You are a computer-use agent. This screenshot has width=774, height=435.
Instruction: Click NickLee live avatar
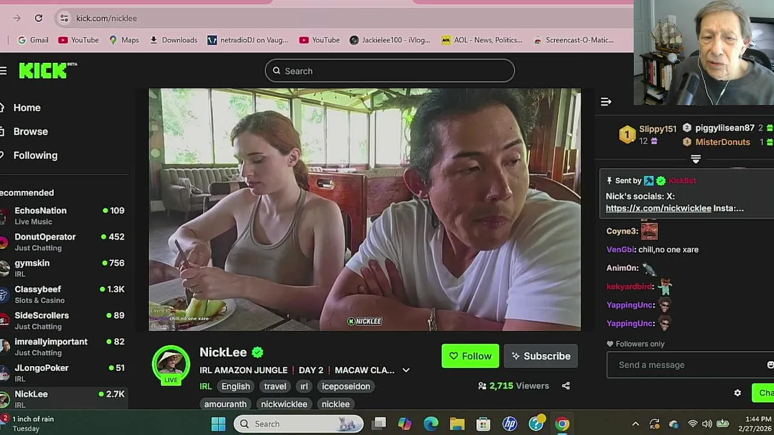click(x=171, y=365)
